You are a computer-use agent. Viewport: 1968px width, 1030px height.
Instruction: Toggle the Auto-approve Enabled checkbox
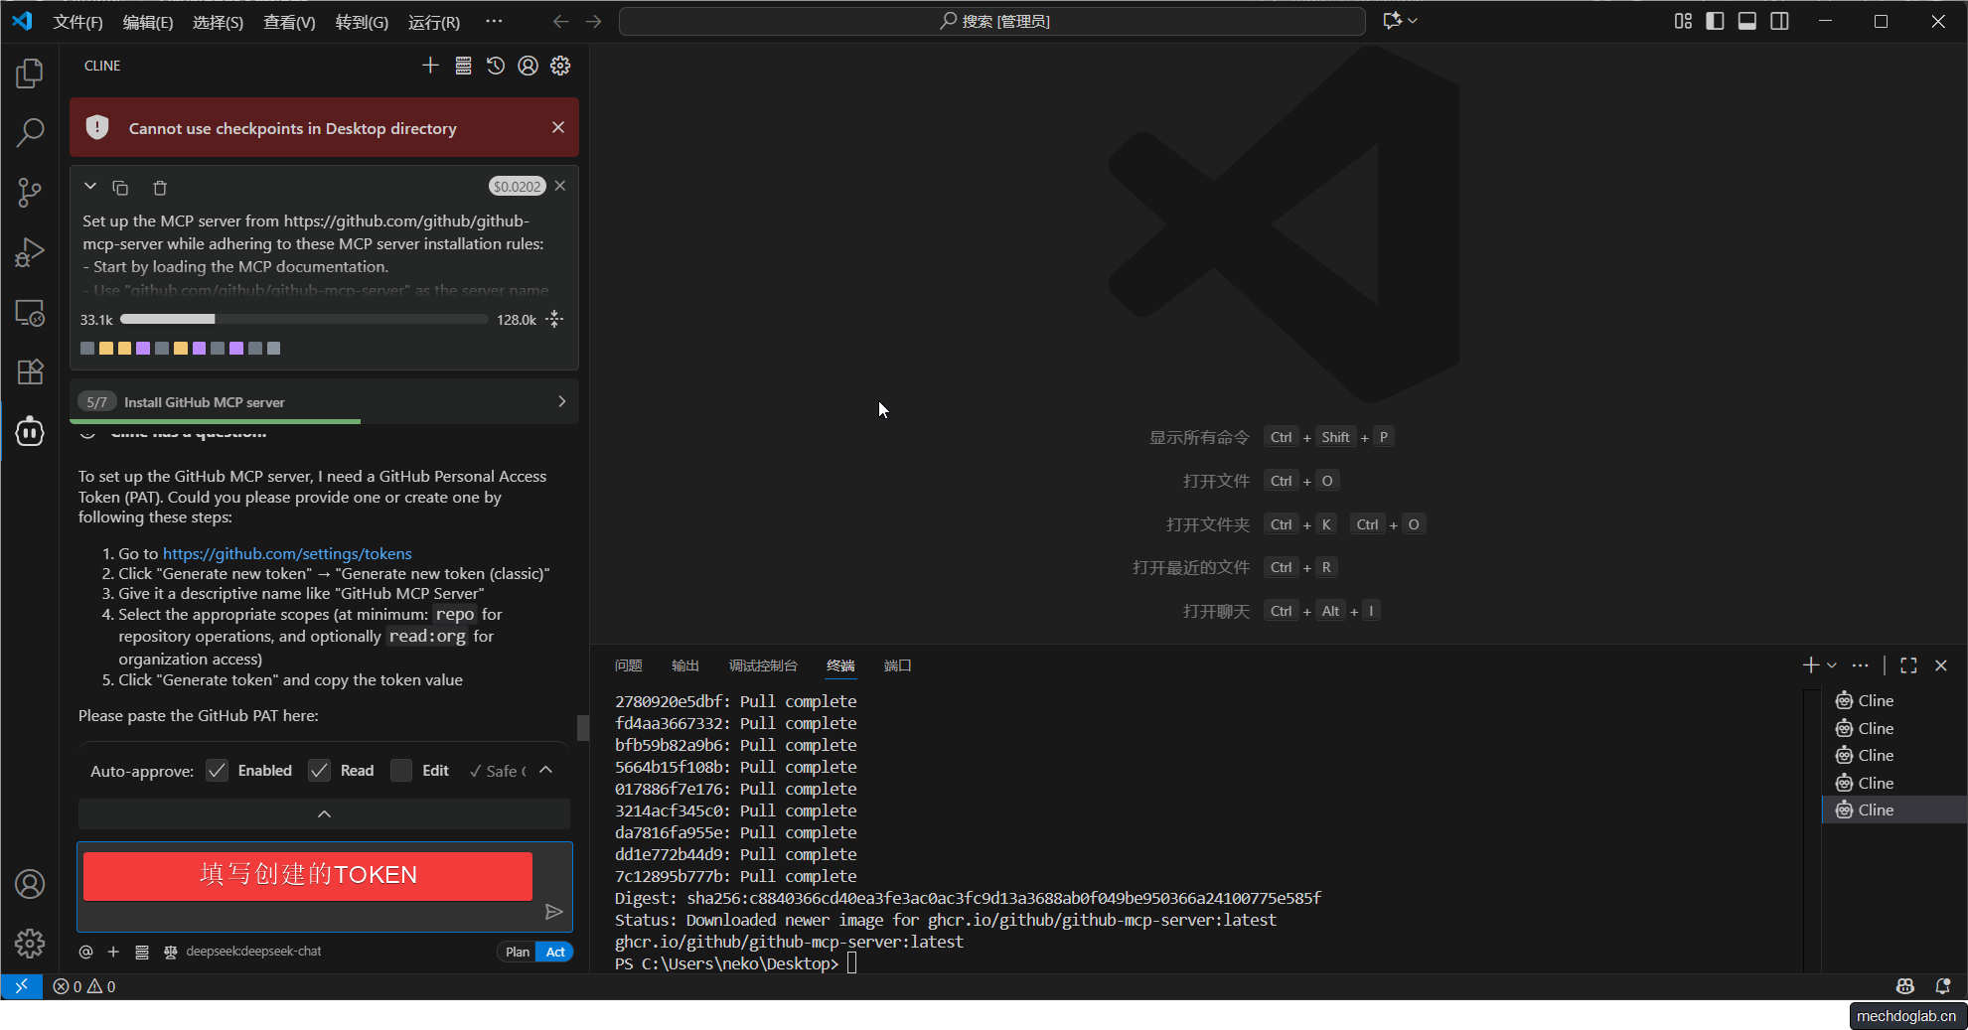(x=217, y=771)
